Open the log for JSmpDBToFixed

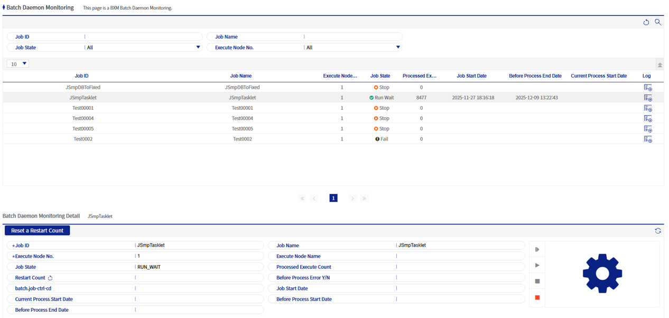click(x=647, y=88)
